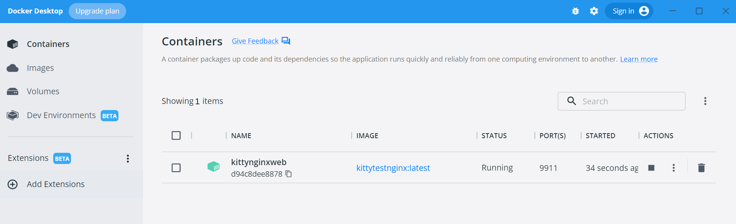Sort by the PORT(S) column header

(x=552, y=136)
